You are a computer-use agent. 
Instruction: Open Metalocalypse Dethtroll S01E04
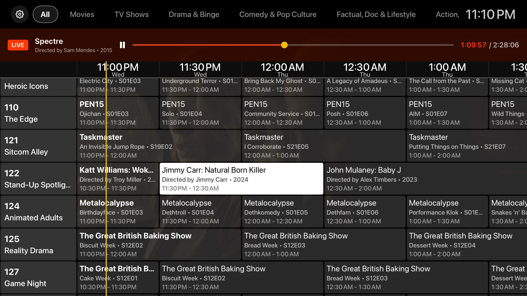(x=200, y=212)
